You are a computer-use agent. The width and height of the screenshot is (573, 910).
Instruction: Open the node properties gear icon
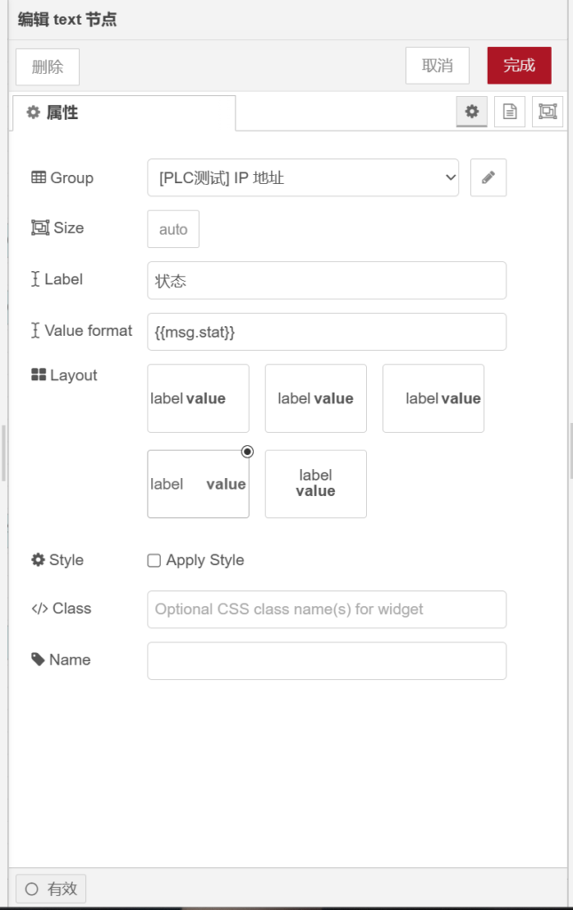pos(472,112)
